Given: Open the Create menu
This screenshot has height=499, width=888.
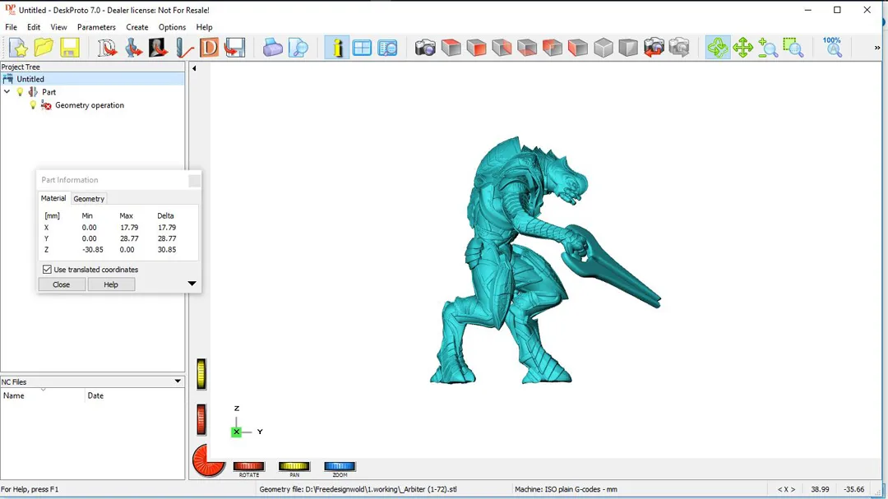Looking at the screenshot, I should 137,27.
